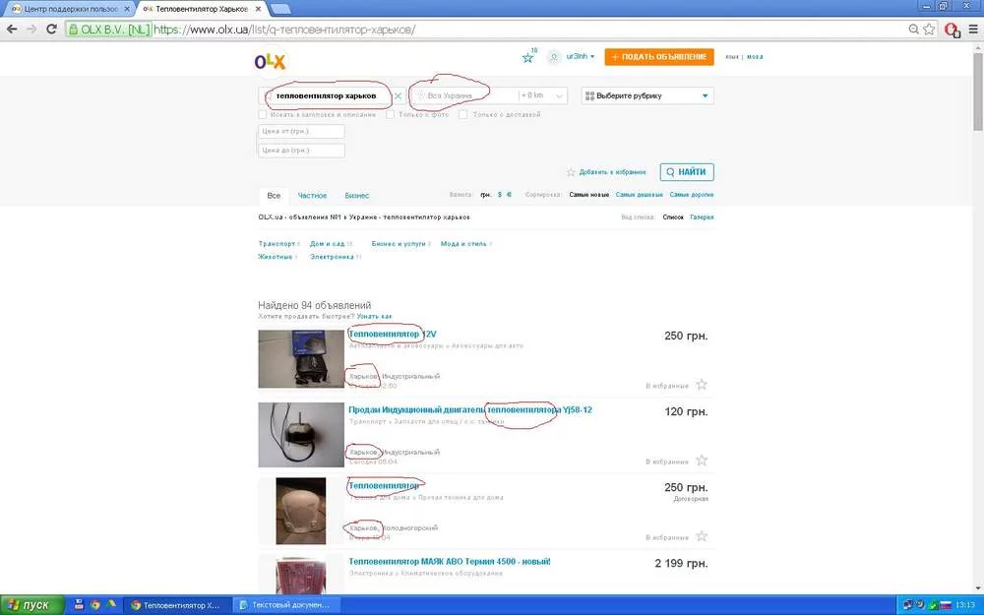Open Бизнес и услуги category link

click(x=399, y=243)
